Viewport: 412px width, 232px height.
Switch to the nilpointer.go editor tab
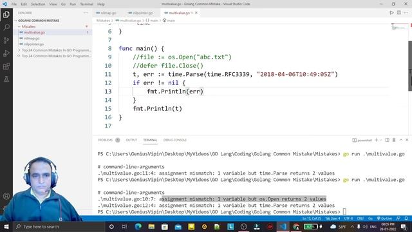coord(143,13)
